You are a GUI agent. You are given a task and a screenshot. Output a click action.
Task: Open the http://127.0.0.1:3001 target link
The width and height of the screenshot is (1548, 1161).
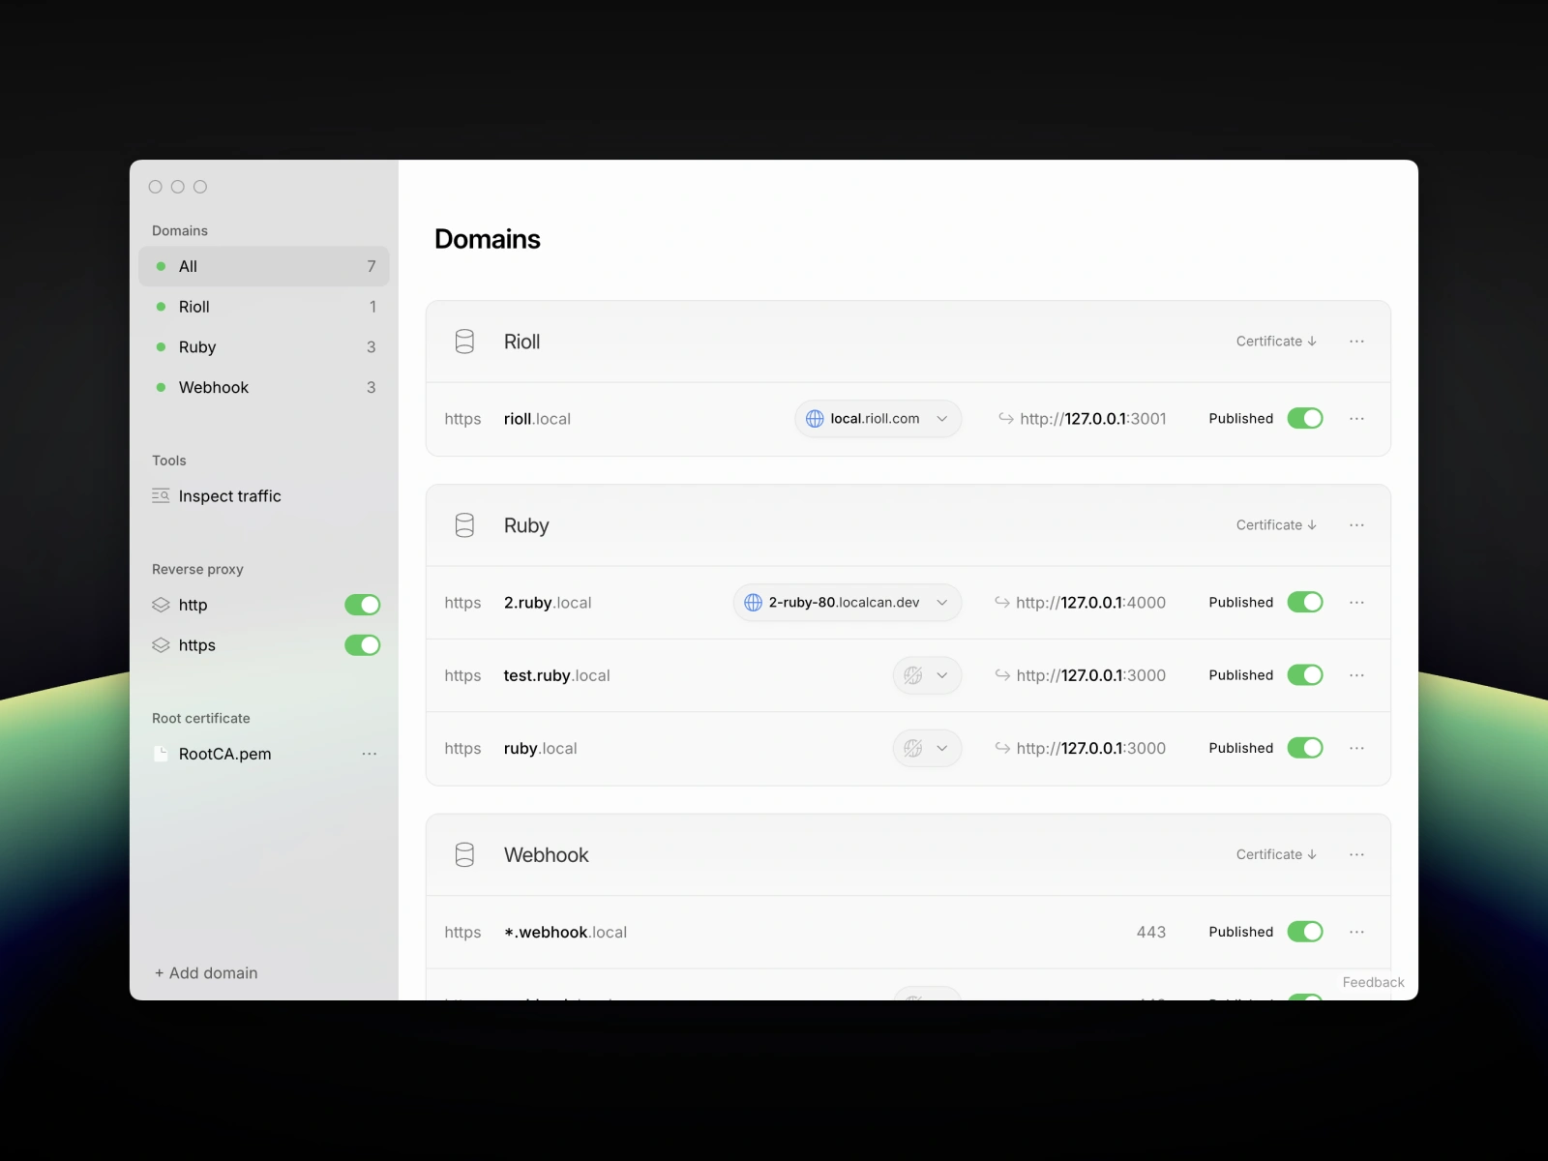click(1093, 419)
